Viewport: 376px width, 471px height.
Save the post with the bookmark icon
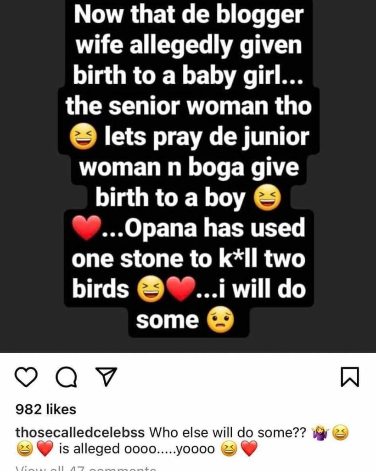[x=351, y=378]
